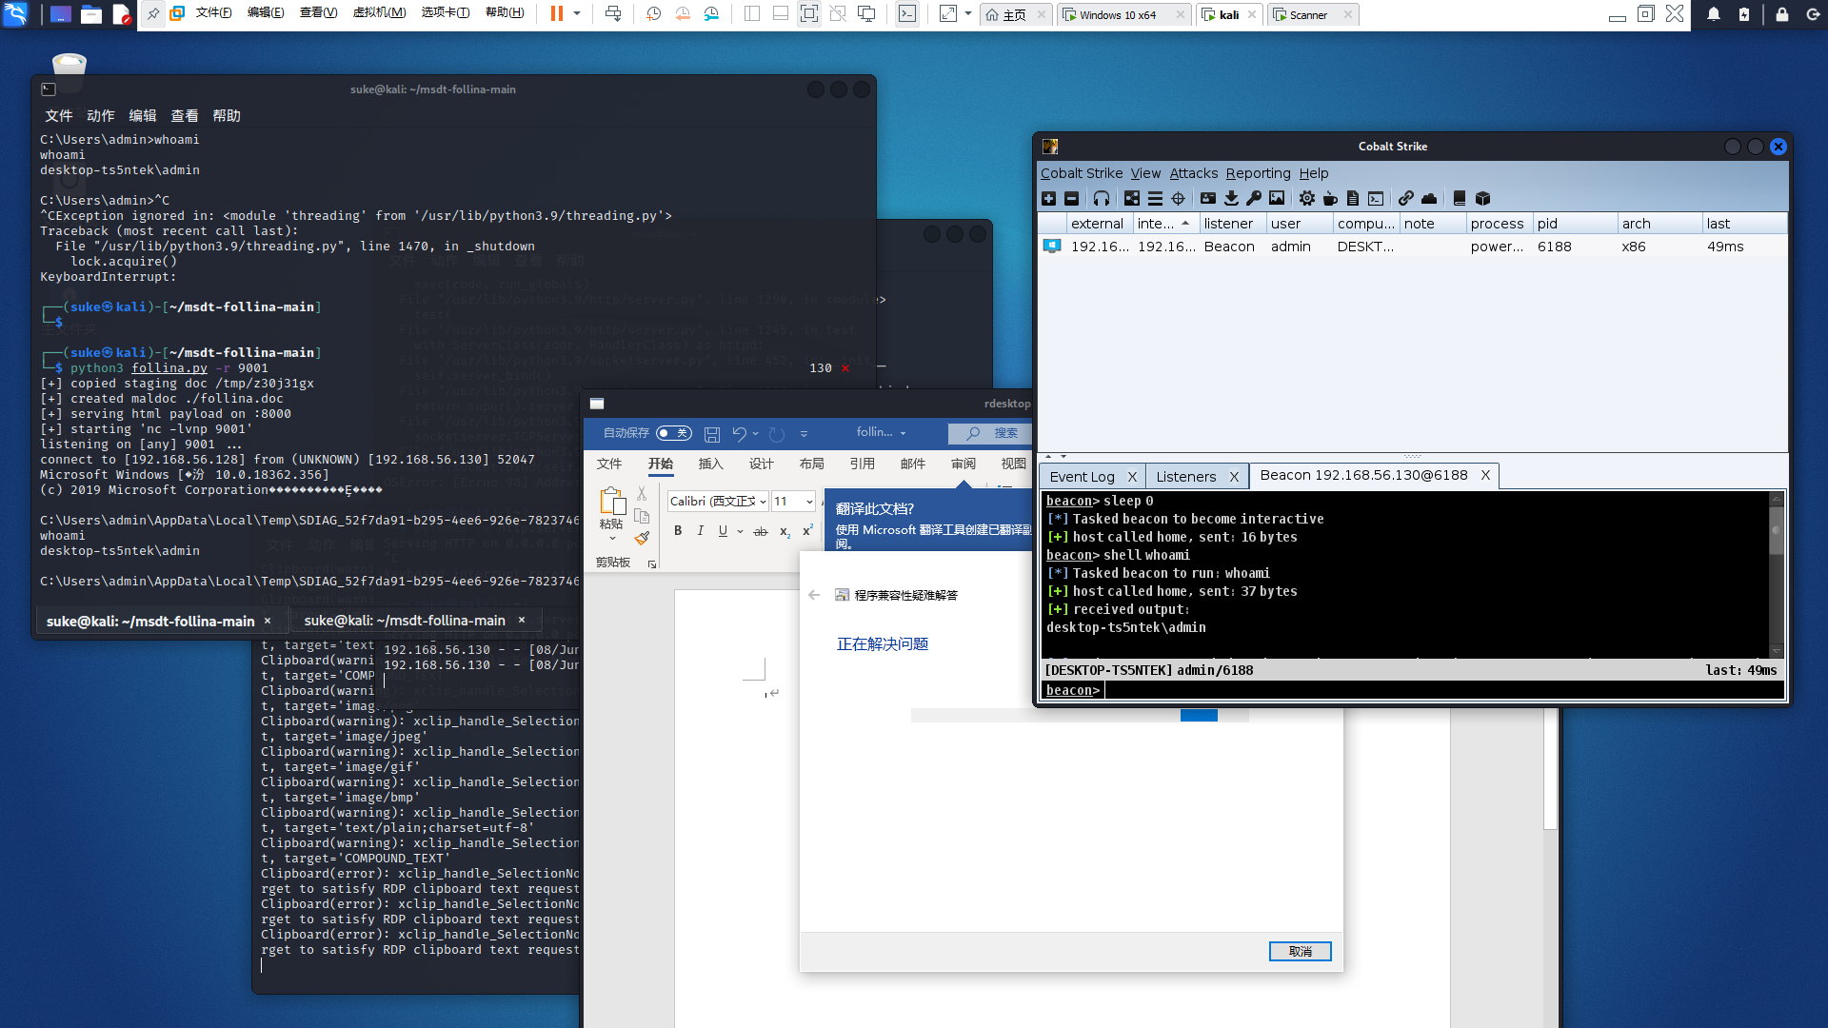This screenshot has height=1028, width=1828.
Task: Click Word paste clipboard icon
Action: pyautogui.click(x=612, y=502)
